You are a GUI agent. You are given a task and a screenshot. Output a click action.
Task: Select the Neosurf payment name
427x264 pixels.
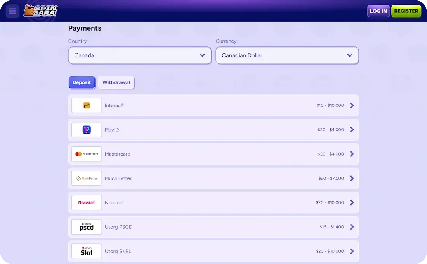coord(114,202)
